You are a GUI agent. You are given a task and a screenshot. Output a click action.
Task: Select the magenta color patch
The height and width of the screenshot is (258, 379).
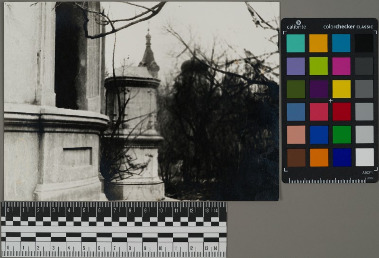(x=341, y=66)
